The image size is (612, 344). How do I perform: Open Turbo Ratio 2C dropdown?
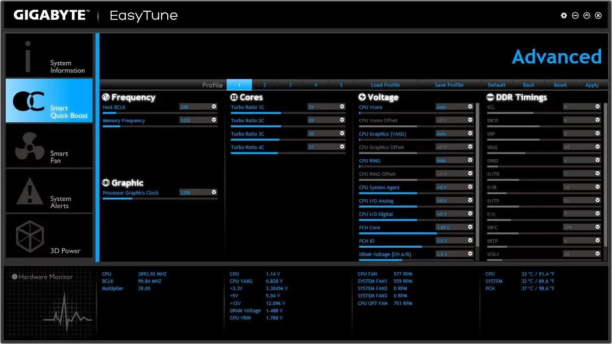326,120
